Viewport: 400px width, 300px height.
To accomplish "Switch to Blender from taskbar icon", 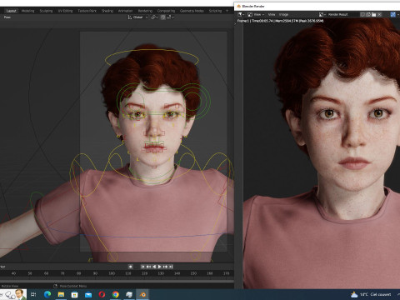I will click(x=142, y=294).
